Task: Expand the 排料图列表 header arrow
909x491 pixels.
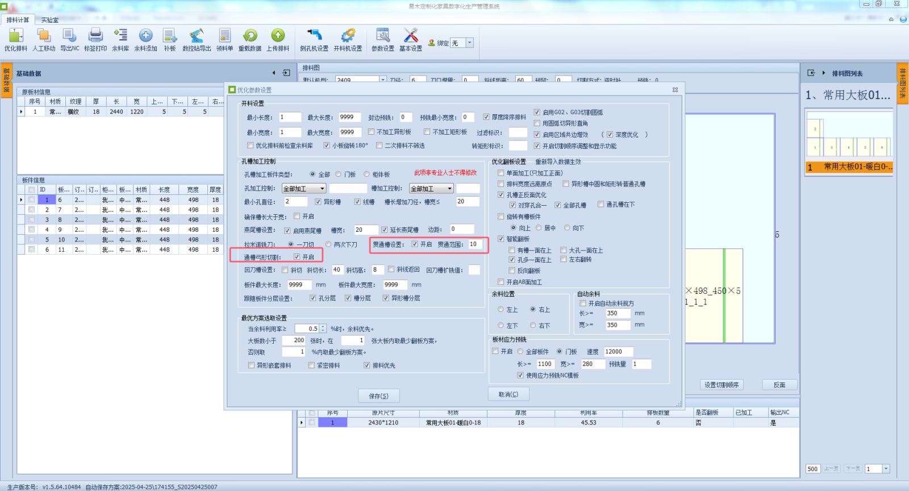Action: point(824,73)
